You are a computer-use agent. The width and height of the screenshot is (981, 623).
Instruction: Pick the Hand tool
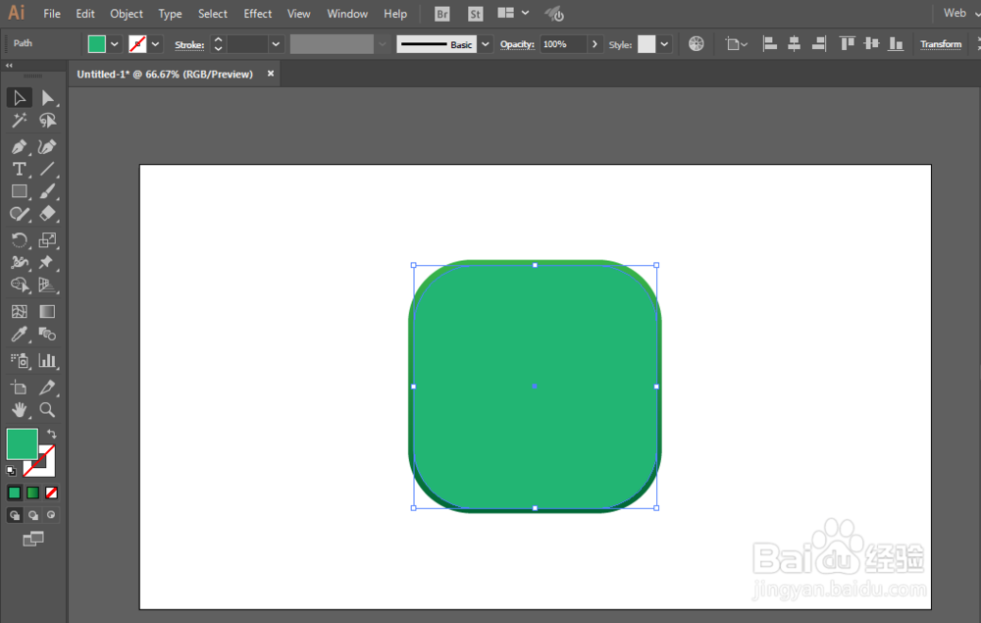pyautogui.click(x=20, y=410)
